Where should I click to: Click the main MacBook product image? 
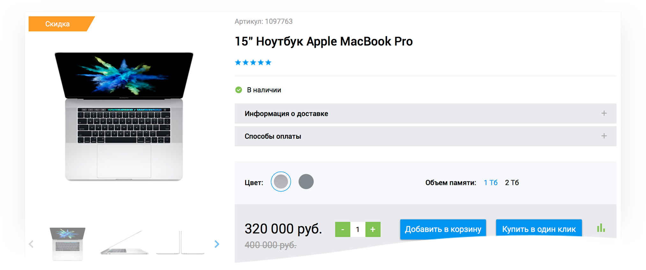tap(124, 117)
